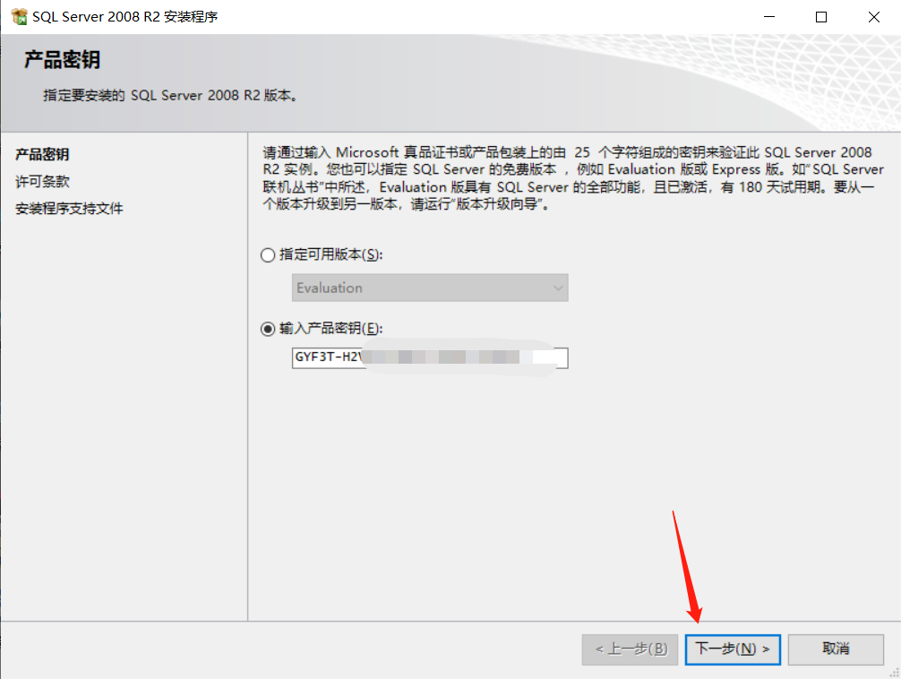This screenshot has height=679, width=901.
Task: Open the Evaluation edition dropdown
Action: coord(430,288)
